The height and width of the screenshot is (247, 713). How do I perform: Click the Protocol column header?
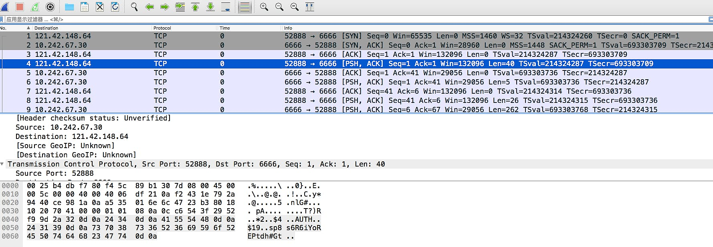pos(162,28)
